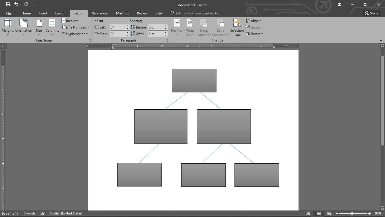
Task: Launch the Page Setup dialog
Action: click(90, 41)
